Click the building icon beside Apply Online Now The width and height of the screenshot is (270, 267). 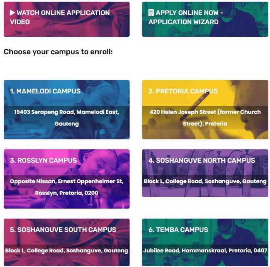(151, 13)
